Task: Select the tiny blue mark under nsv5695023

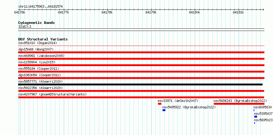Action: [255, 123]
